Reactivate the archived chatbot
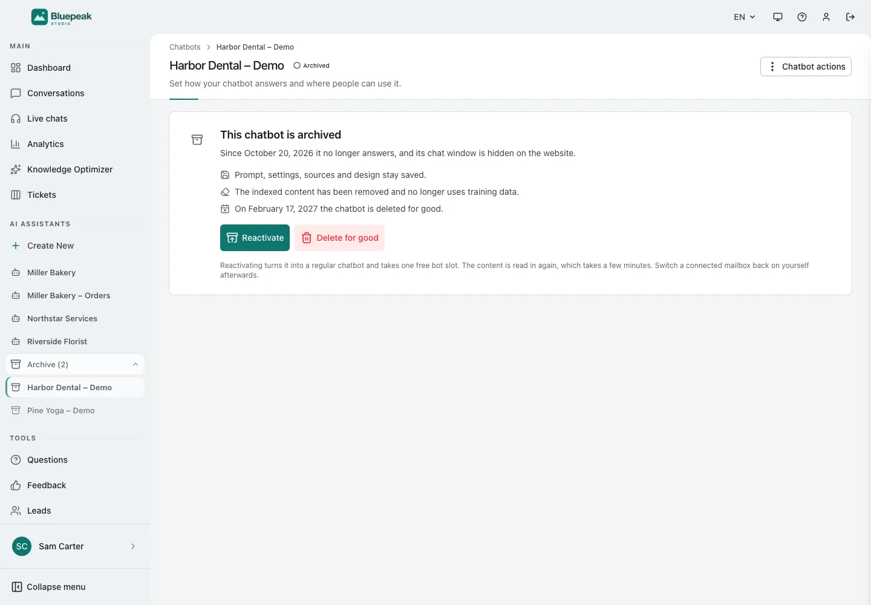871x605 pixels. point(255,238)
